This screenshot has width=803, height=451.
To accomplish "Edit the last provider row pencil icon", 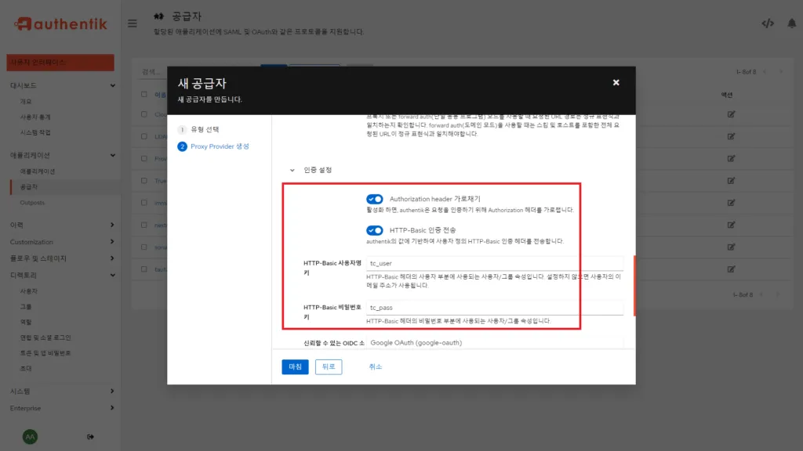I will click(731, 269).
